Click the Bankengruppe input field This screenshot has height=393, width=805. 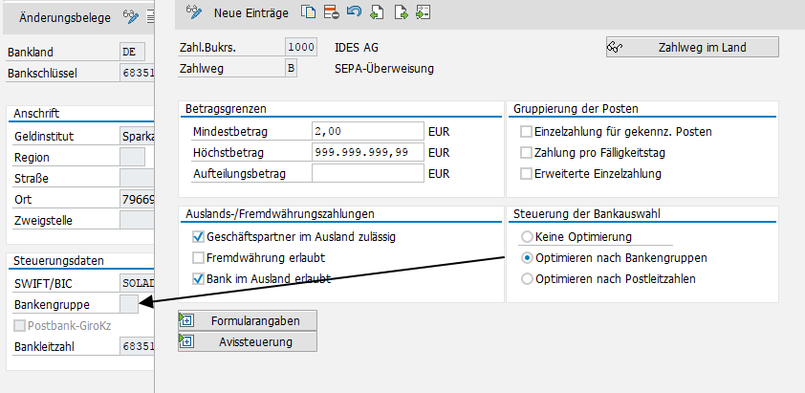(132, 304)
